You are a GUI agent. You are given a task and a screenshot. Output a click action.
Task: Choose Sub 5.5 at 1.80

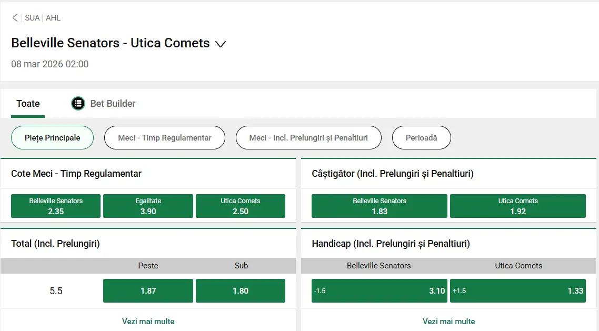[241, 291]
